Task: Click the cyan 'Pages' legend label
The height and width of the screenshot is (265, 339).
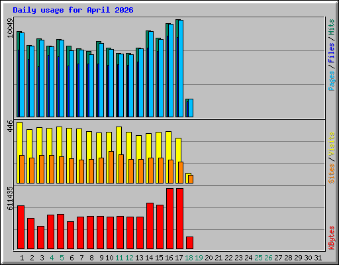Action: [332, 80]
